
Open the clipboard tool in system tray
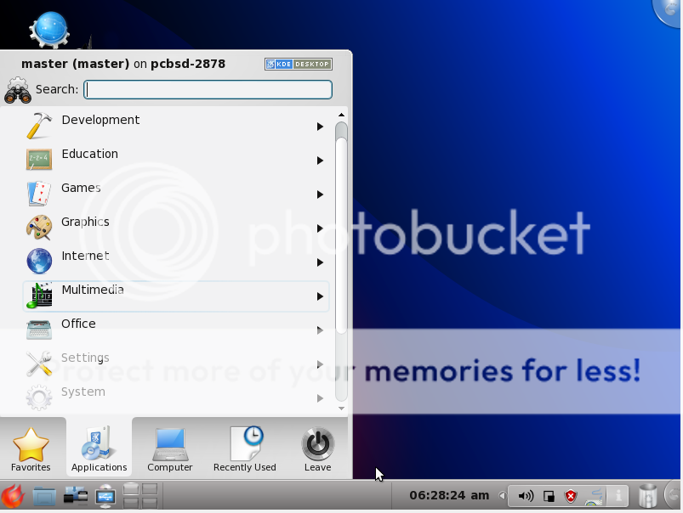click(x=549, y=496)
